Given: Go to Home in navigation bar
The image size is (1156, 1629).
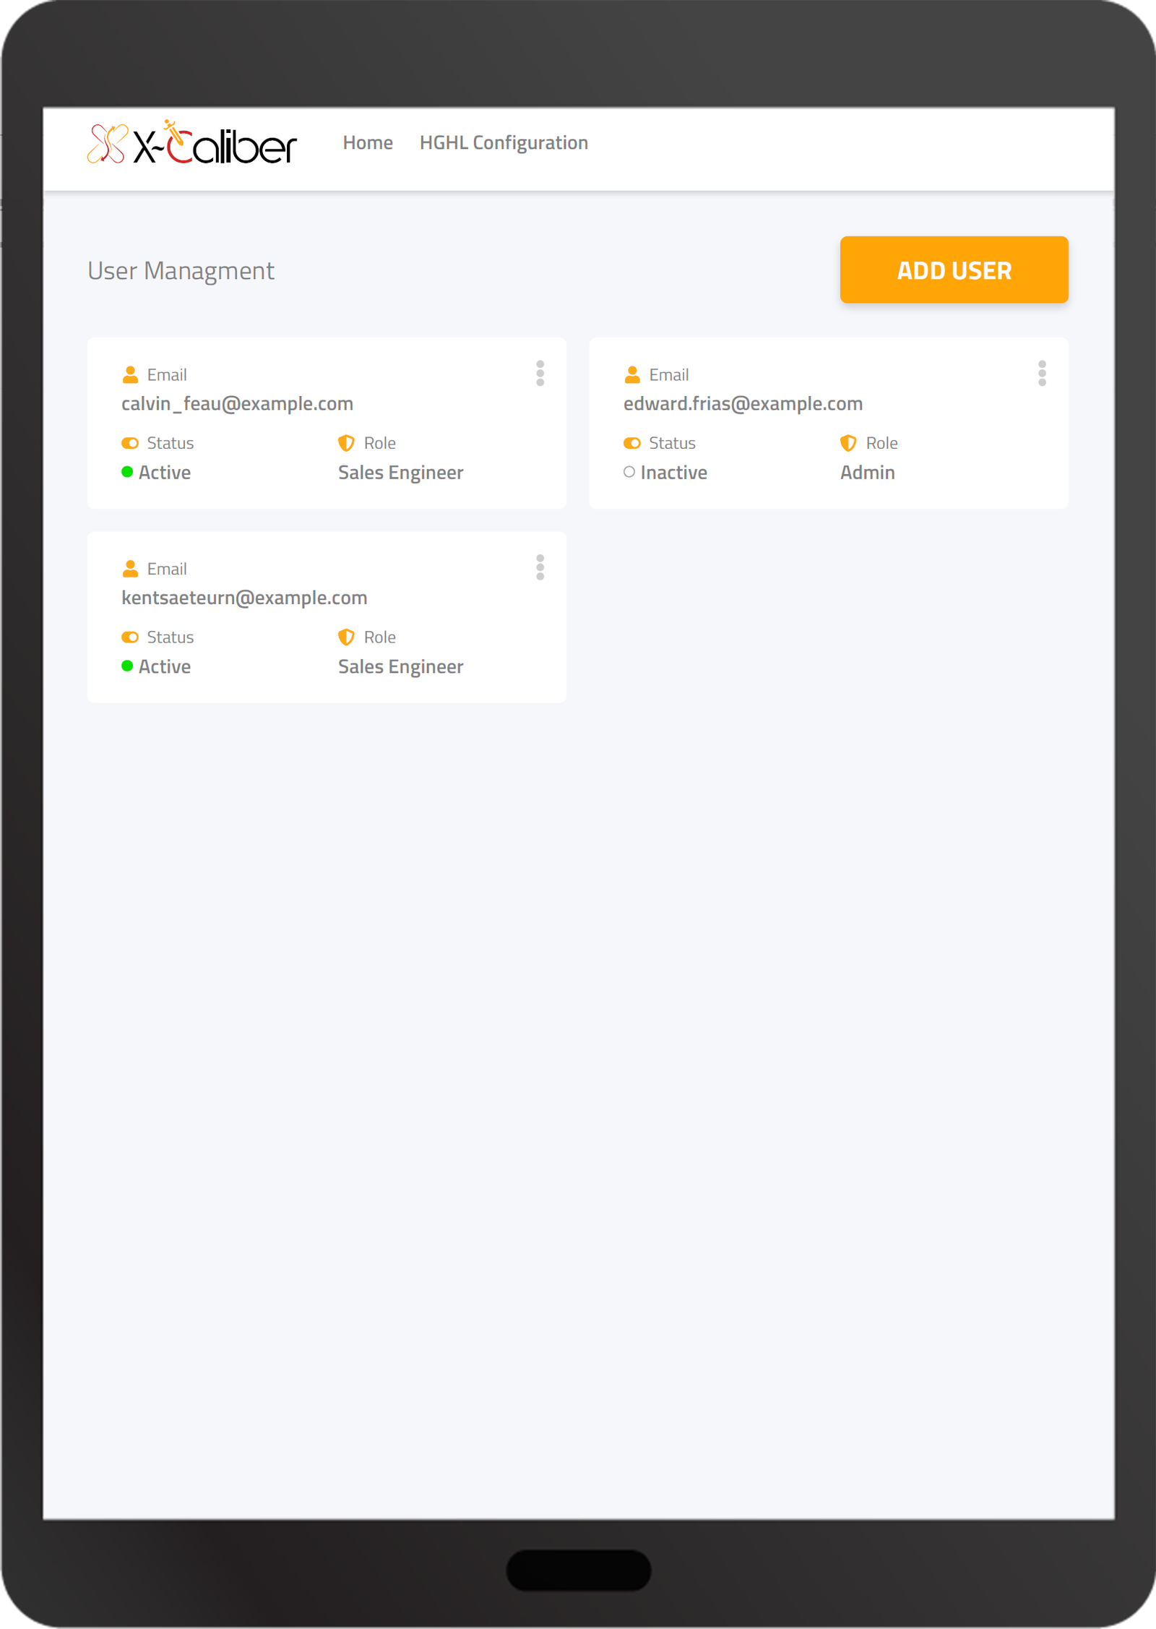Looking at the screenshot, I should pos(368,143).
